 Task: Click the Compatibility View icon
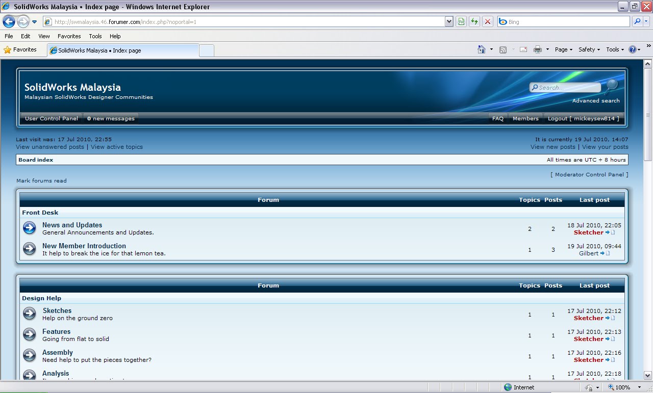point(461,22)
